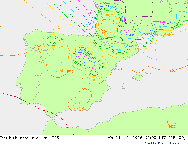Open the ©weatheronline.co.uk link

tap(163, 142)
